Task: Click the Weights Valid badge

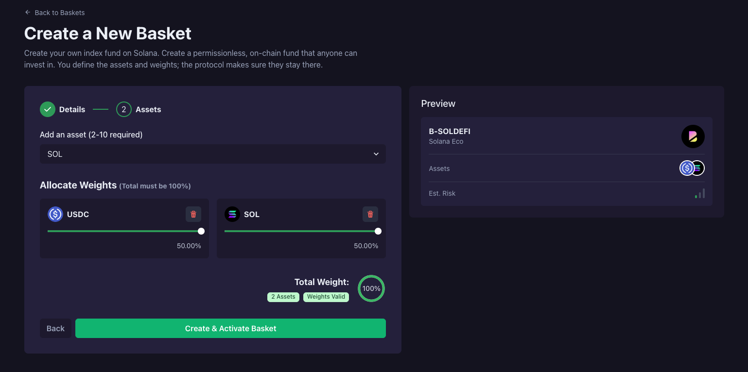Action: (326, 297)
